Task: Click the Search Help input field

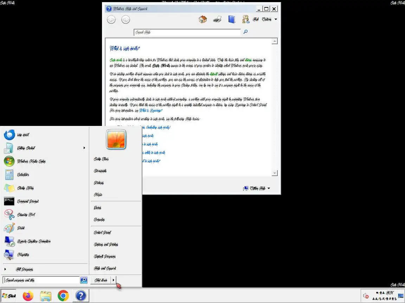Action: (187, 32)
